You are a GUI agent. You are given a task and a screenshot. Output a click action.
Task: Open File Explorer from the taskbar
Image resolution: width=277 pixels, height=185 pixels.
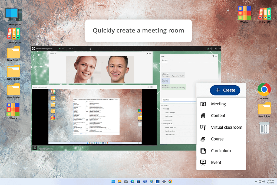point(120,181)
